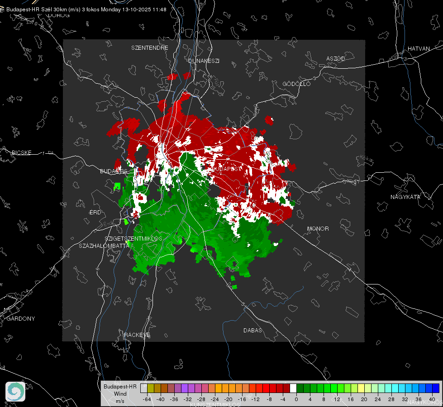
Task: Click the dark blue 40 m/s legend swatch
Action: pos(436,388)
